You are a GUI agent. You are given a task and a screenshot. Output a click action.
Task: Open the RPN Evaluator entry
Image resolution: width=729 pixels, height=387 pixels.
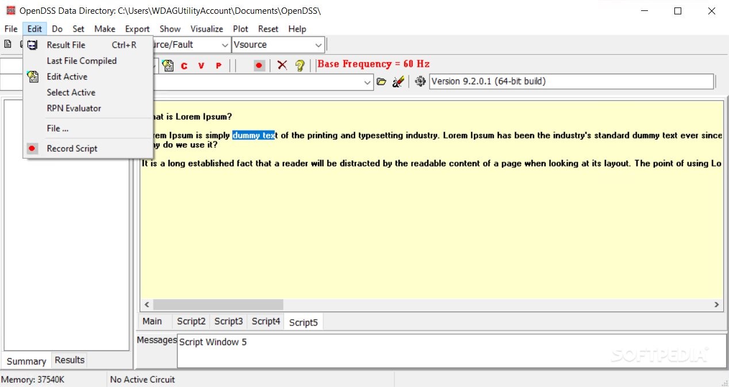tap(88, 108)
